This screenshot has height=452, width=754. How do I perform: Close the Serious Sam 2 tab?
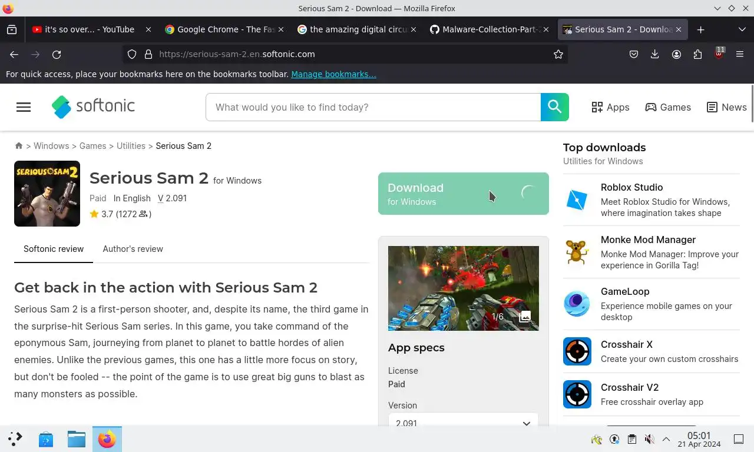click(679, 29)
